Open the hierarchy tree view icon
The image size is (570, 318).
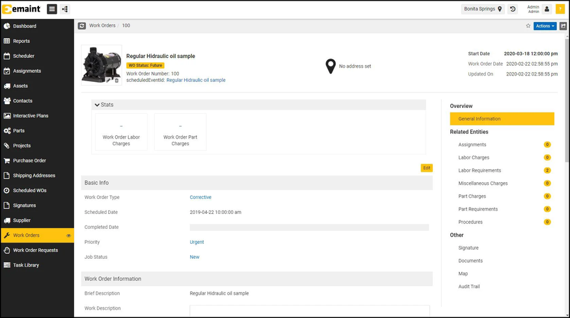pyautogui.click(x=65, y=9)
